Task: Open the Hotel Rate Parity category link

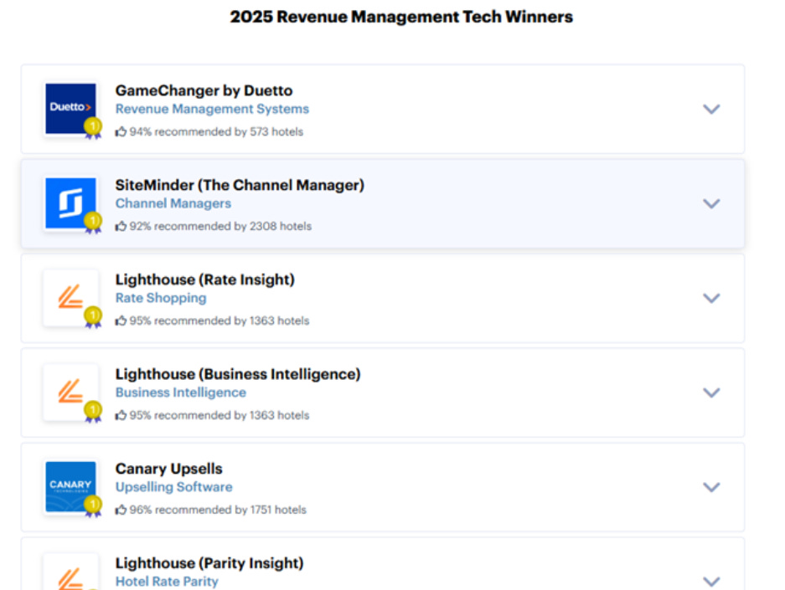Action: [167, 582]
